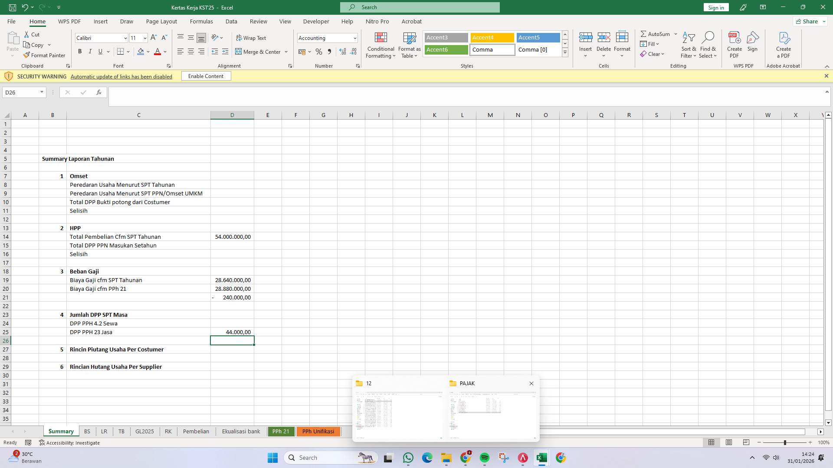This screenshot has width=833, height=468.
Task: Open the PPh Unifikasi sheet tab
Action: 318,431
